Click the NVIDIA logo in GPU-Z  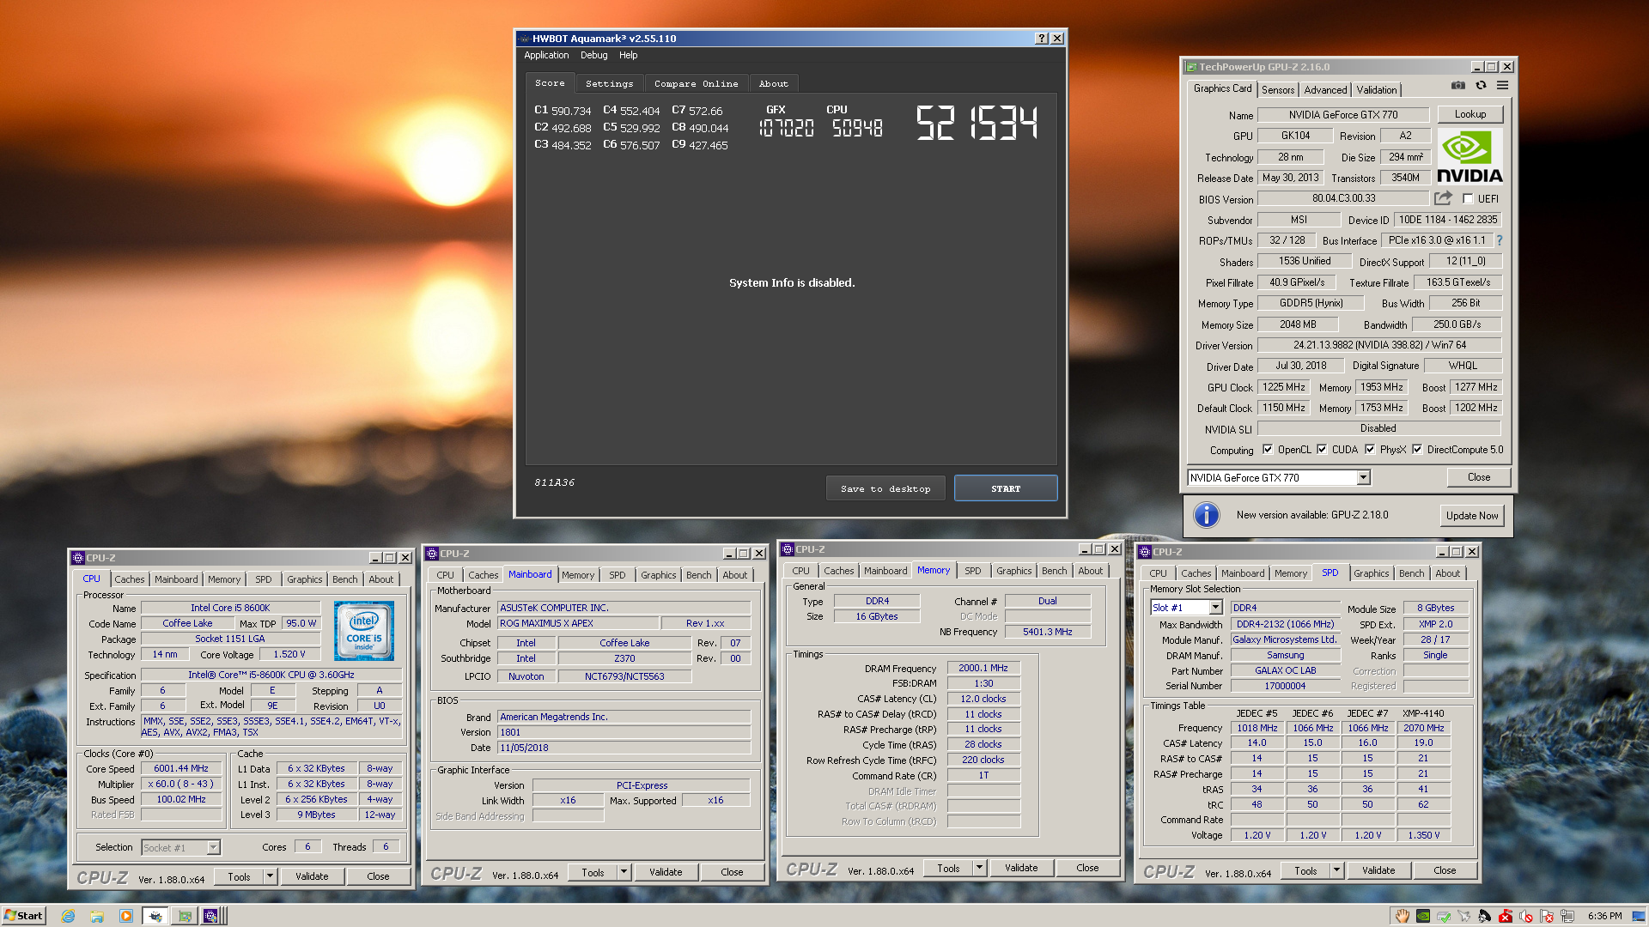1469,157
